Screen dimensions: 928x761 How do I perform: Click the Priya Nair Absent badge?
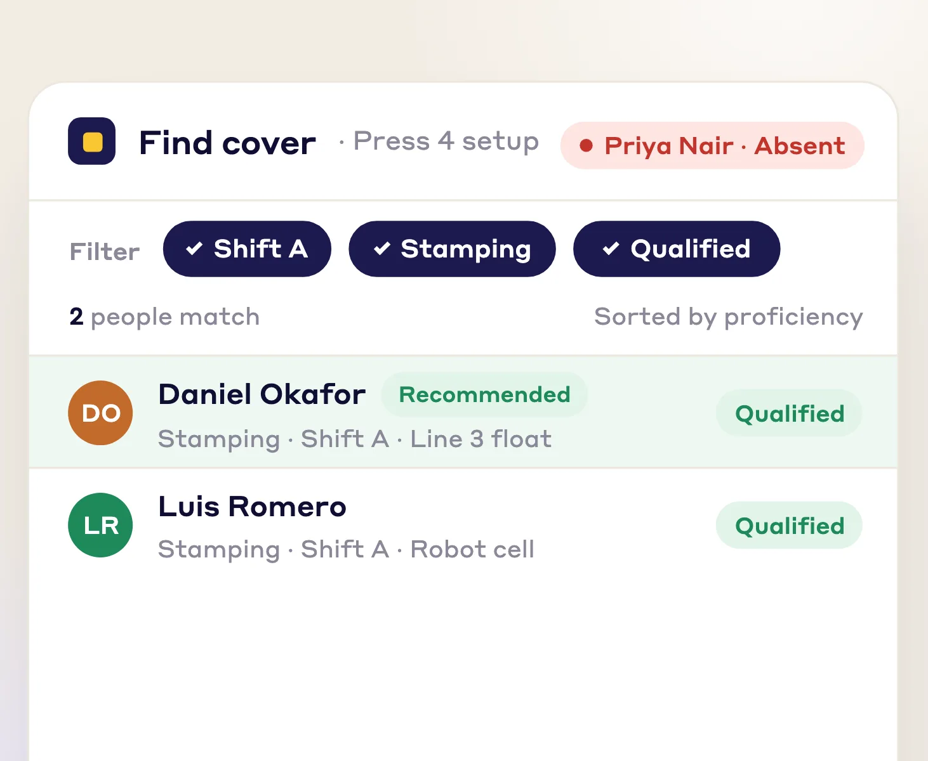click(x=712, y=145)
